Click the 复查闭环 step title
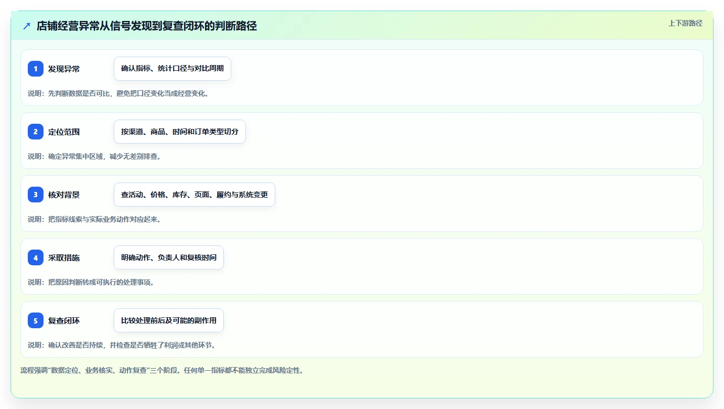The width and height of the screenshot is (724, 409). pos(64,320)
